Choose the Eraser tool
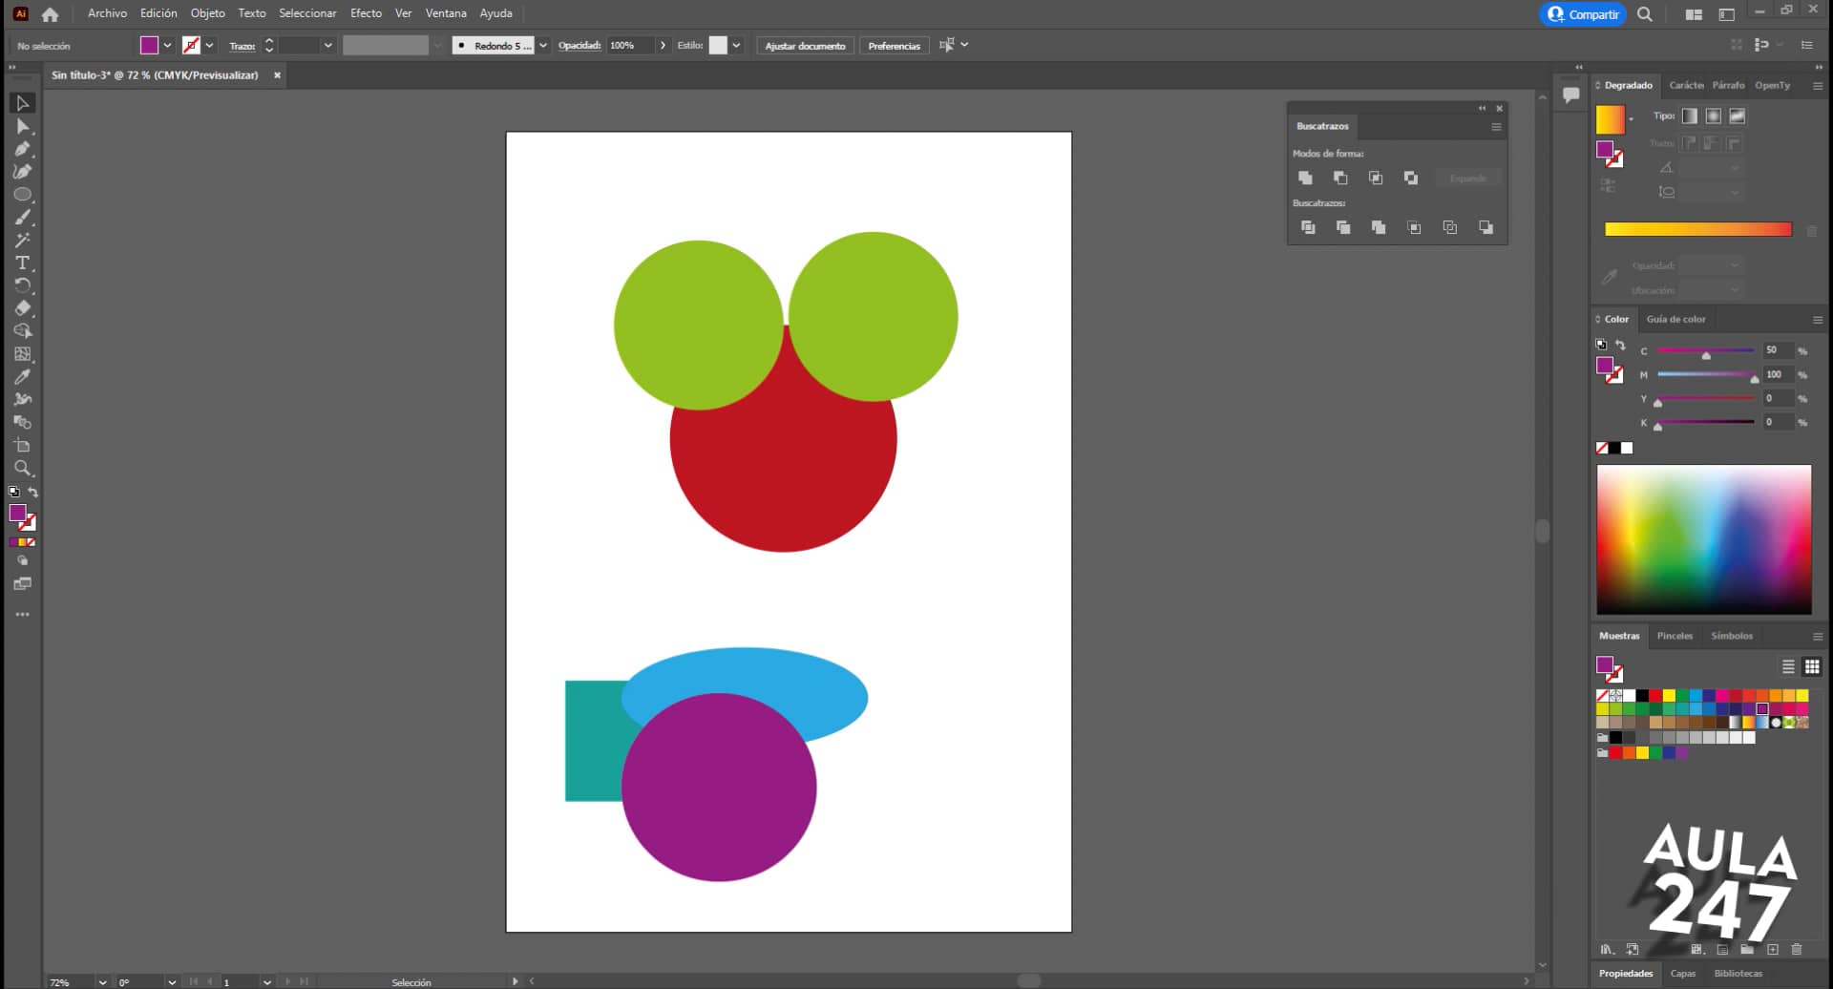This screenshot has height=989, width=1833. tap(23, 308)
